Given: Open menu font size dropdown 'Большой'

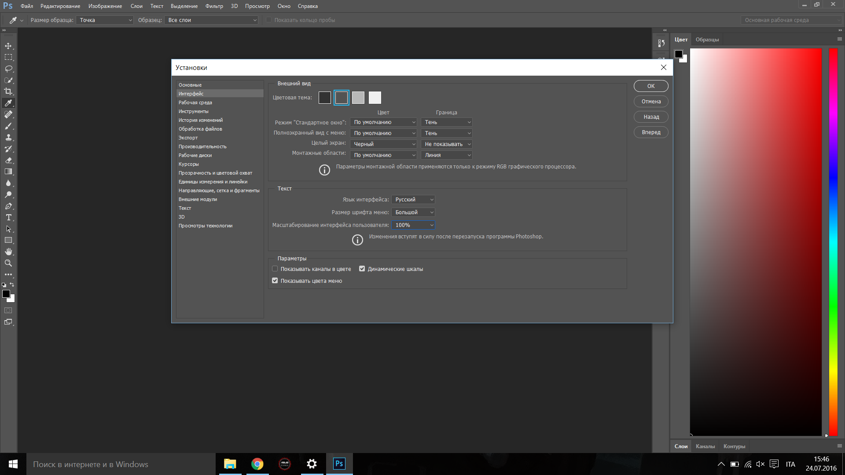Looking at the screenshot, I should pyautogui.click(x=413, y=212).
